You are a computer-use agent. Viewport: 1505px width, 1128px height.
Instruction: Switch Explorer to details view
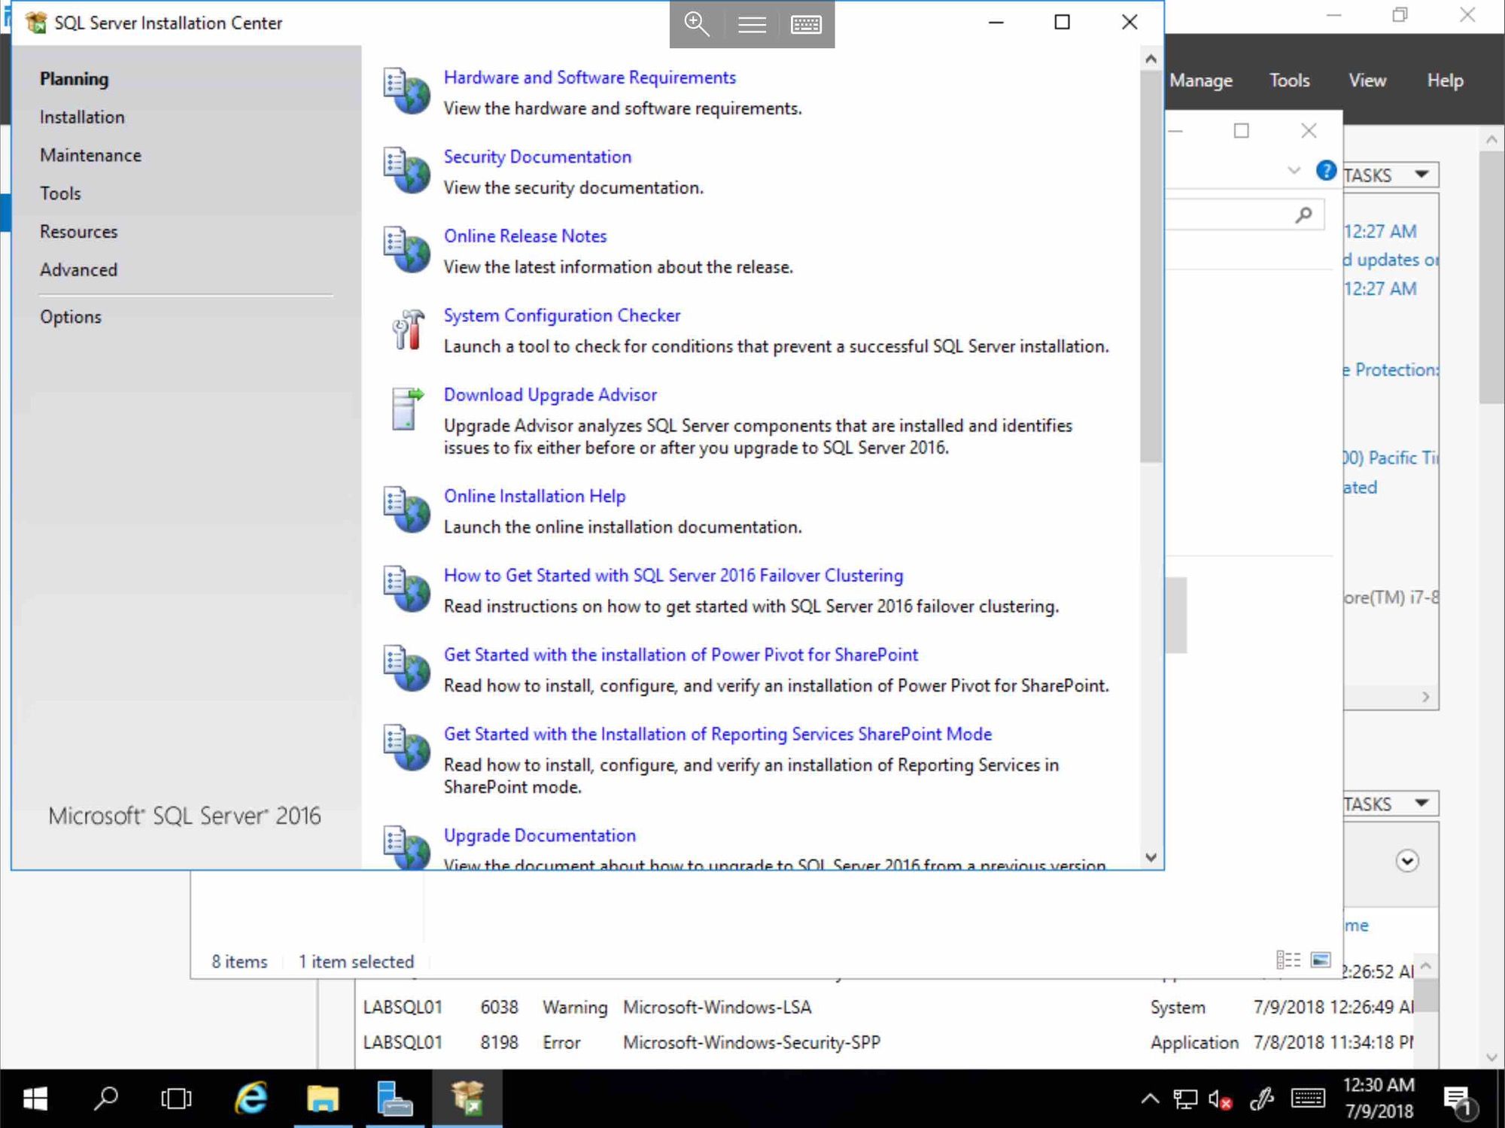click(x=1288, y=959)
